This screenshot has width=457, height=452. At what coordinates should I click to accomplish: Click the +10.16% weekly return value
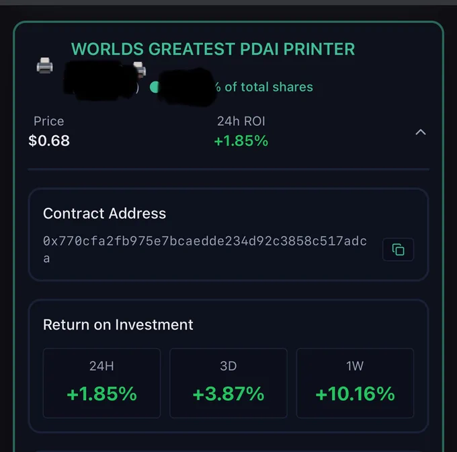355,393
